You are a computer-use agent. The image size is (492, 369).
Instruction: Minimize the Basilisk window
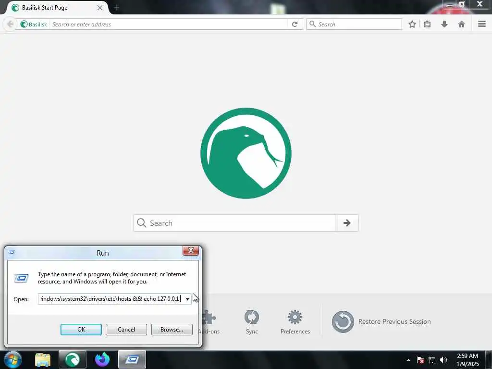pyautogui.click(x=450, y=4)
